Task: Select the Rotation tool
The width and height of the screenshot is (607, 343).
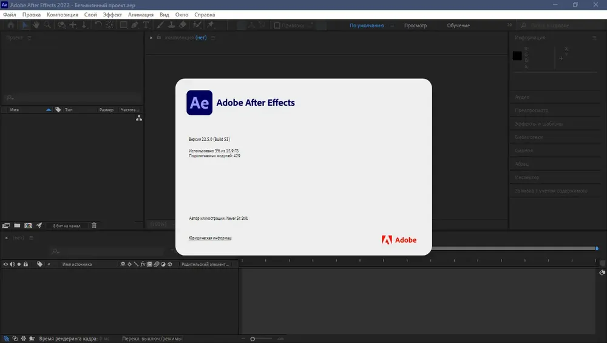Action: coord(98,25)
